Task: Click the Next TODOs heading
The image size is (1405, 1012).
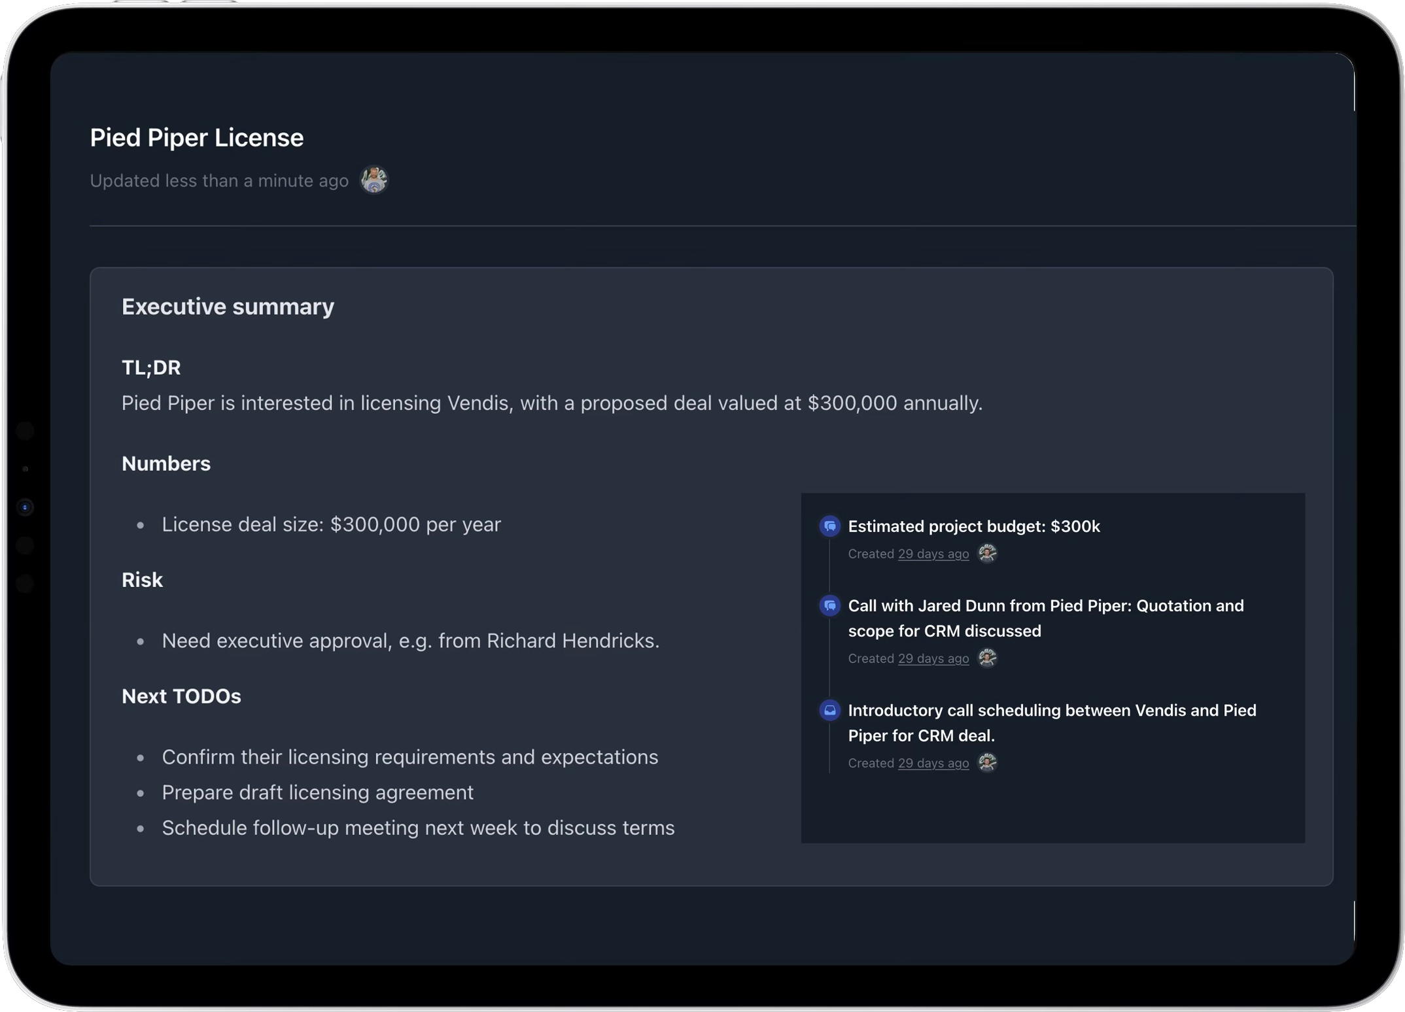Action: click(x=181, y=696)
